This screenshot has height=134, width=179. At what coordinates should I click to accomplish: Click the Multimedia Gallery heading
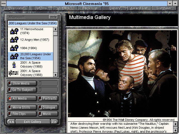[90, 17]
